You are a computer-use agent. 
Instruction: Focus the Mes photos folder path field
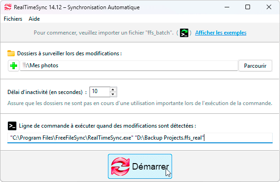129,66
